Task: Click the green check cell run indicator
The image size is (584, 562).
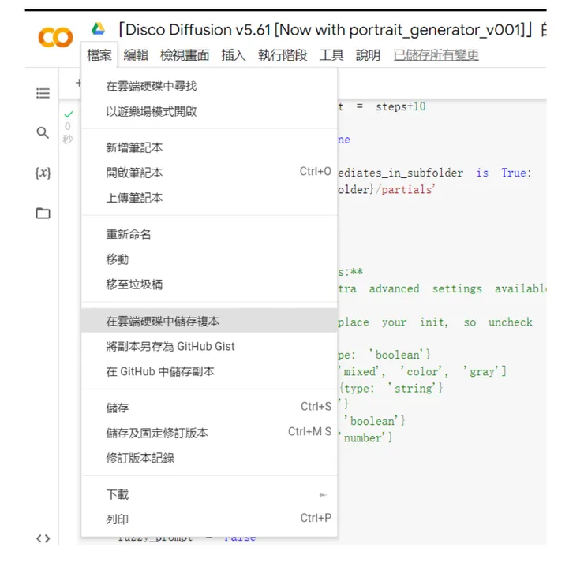Action: click(69, 114)
